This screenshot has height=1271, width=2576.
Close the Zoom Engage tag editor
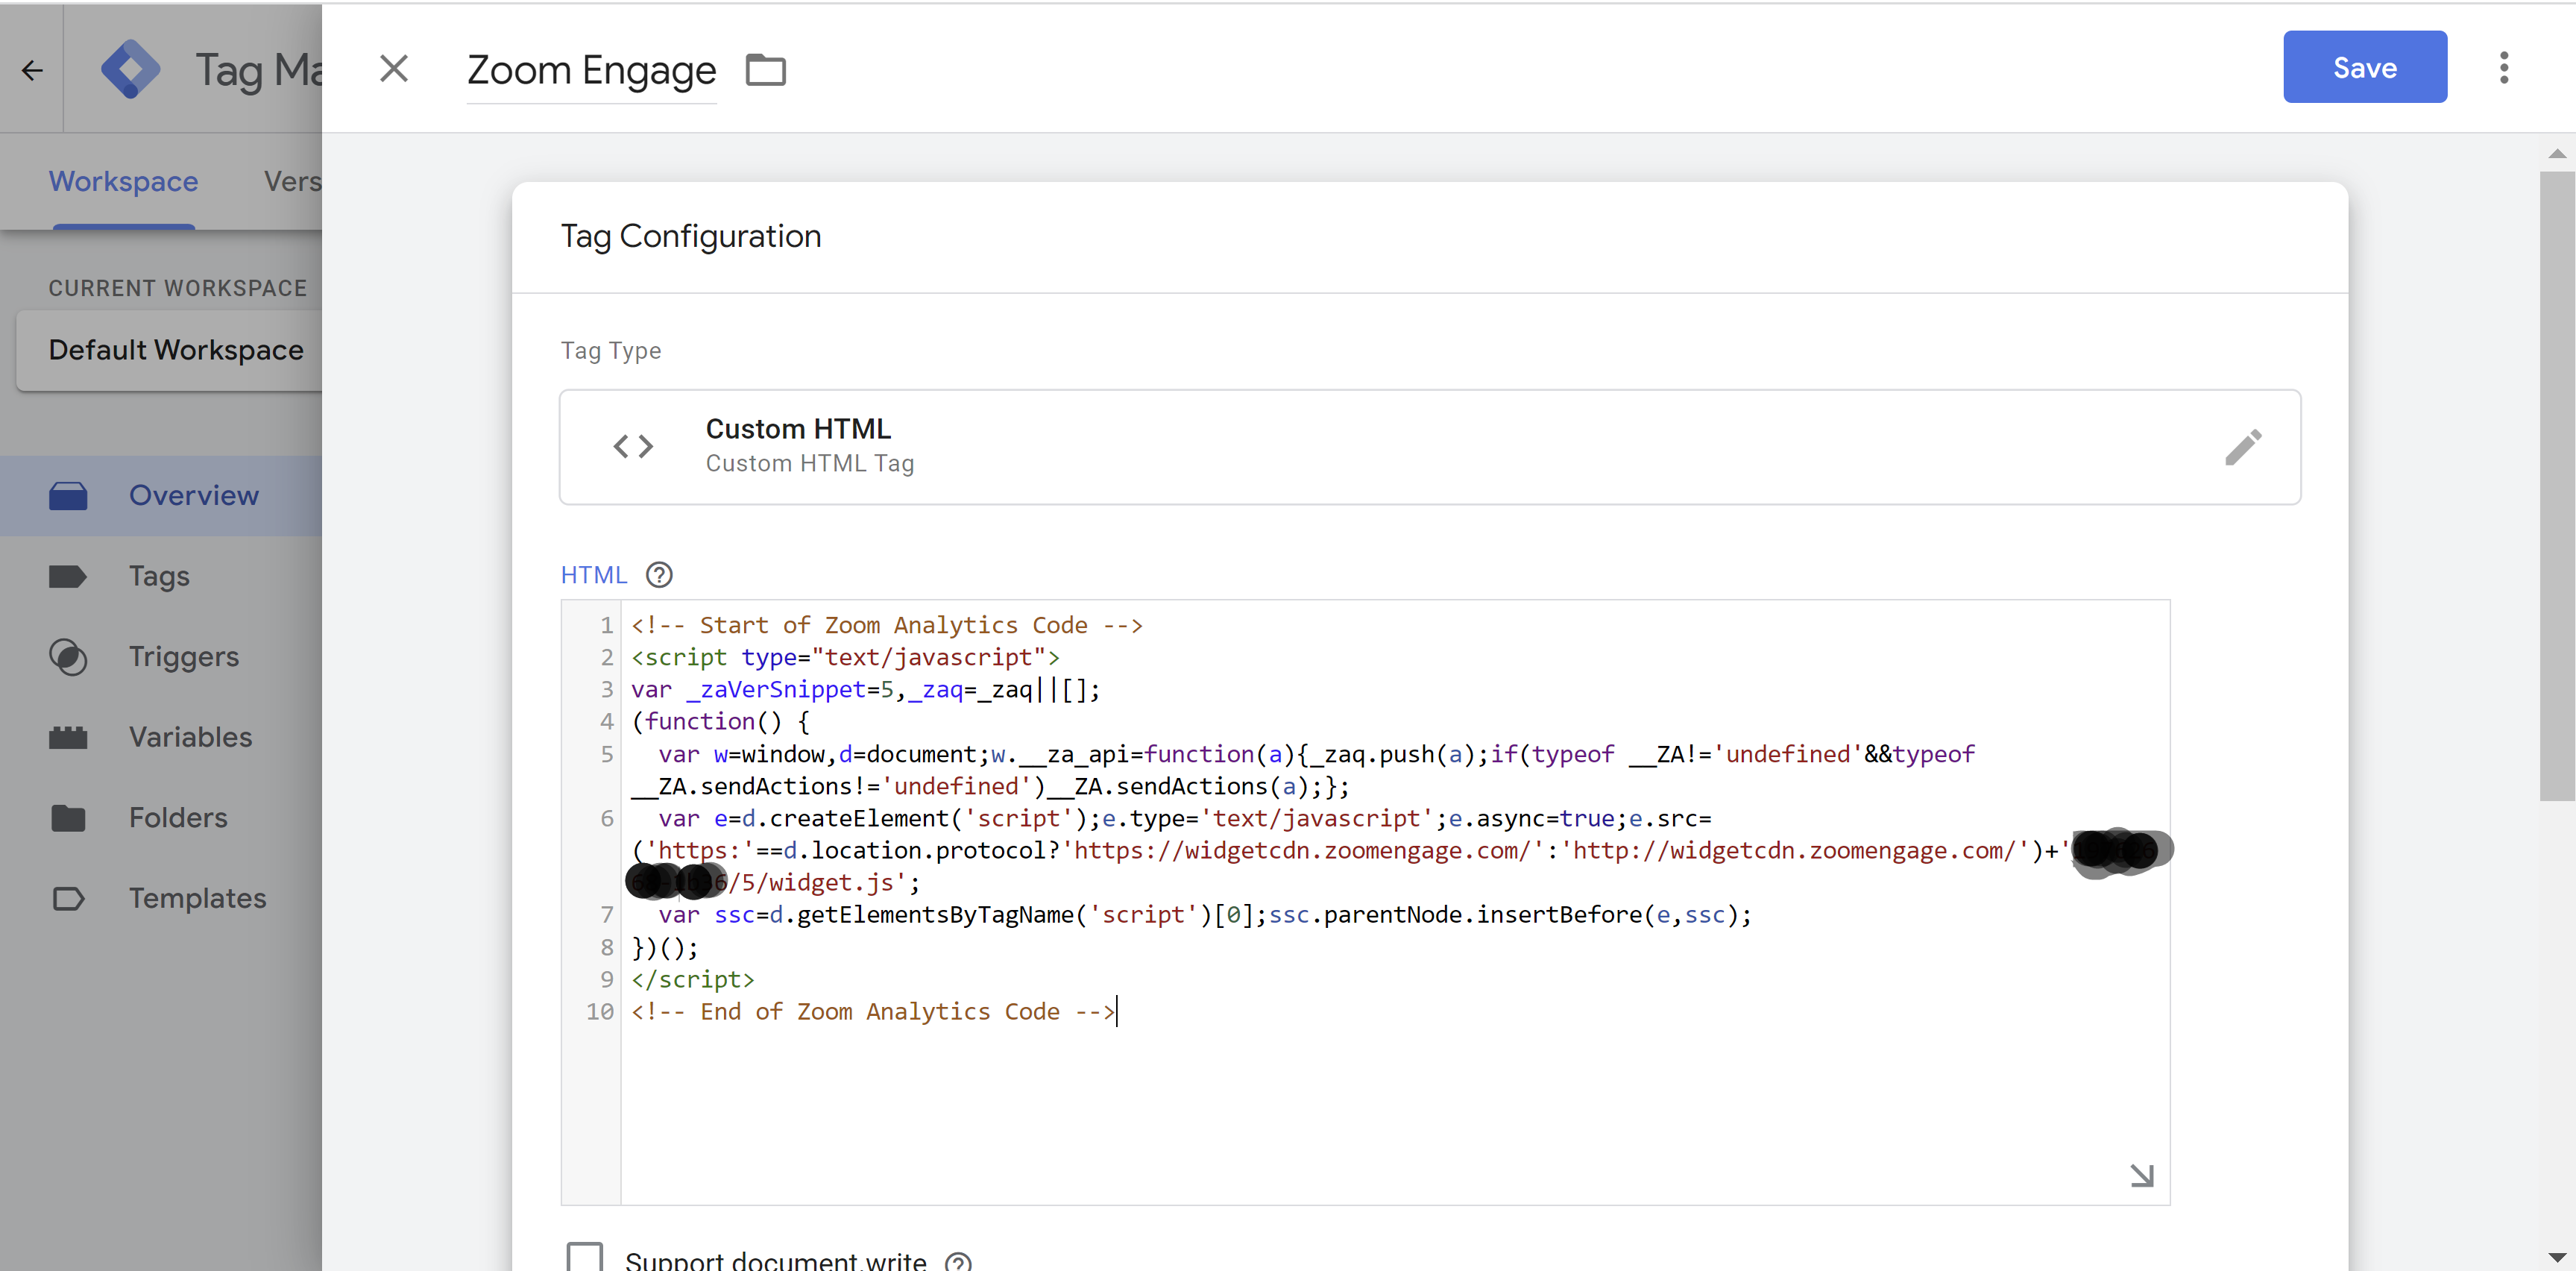[394, 68]
